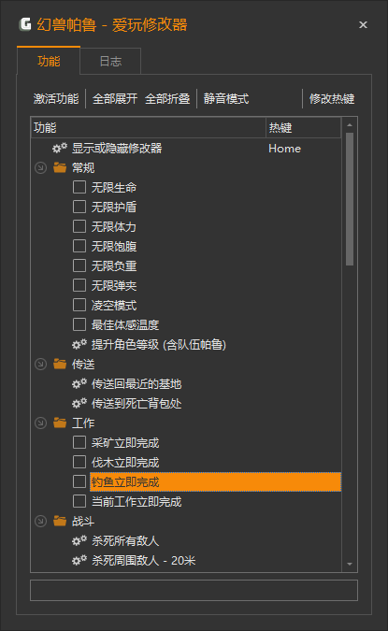Viewport: 388px width, 631px height.
Task: Click the 战斗 folder icon
Action: click(x=60, y=521)
